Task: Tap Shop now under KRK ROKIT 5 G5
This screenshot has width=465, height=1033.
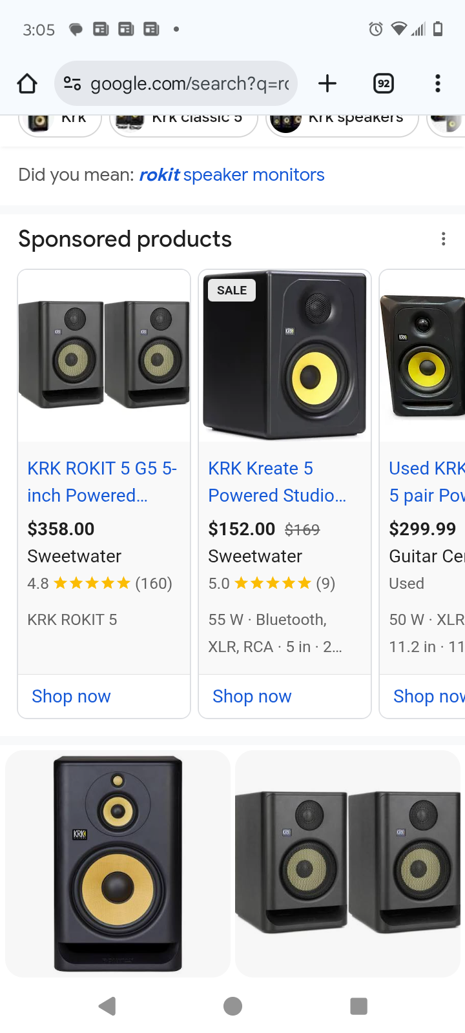Action: pyautogui.click(x=71, y=696)
